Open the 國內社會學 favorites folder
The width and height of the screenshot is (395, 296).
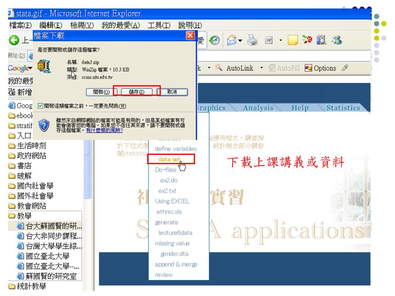tap(31, 186)
